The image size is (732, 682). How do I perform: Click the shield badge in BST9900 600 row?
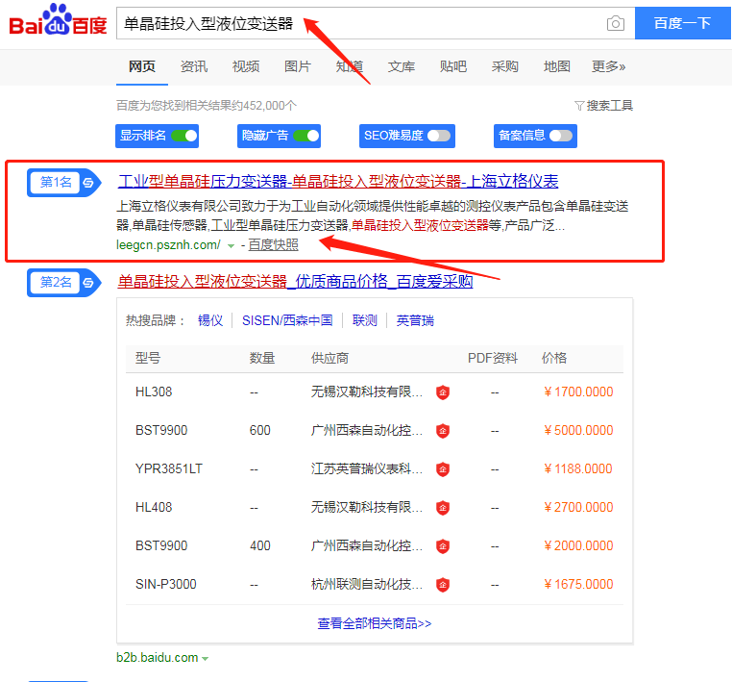(x=443, y=431)
